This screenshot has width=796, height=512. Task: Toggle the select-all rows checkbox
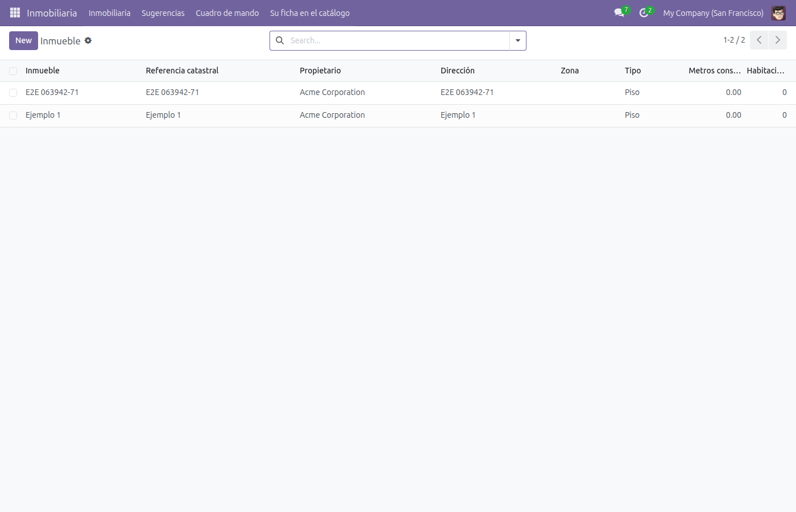tap(13, 71)
